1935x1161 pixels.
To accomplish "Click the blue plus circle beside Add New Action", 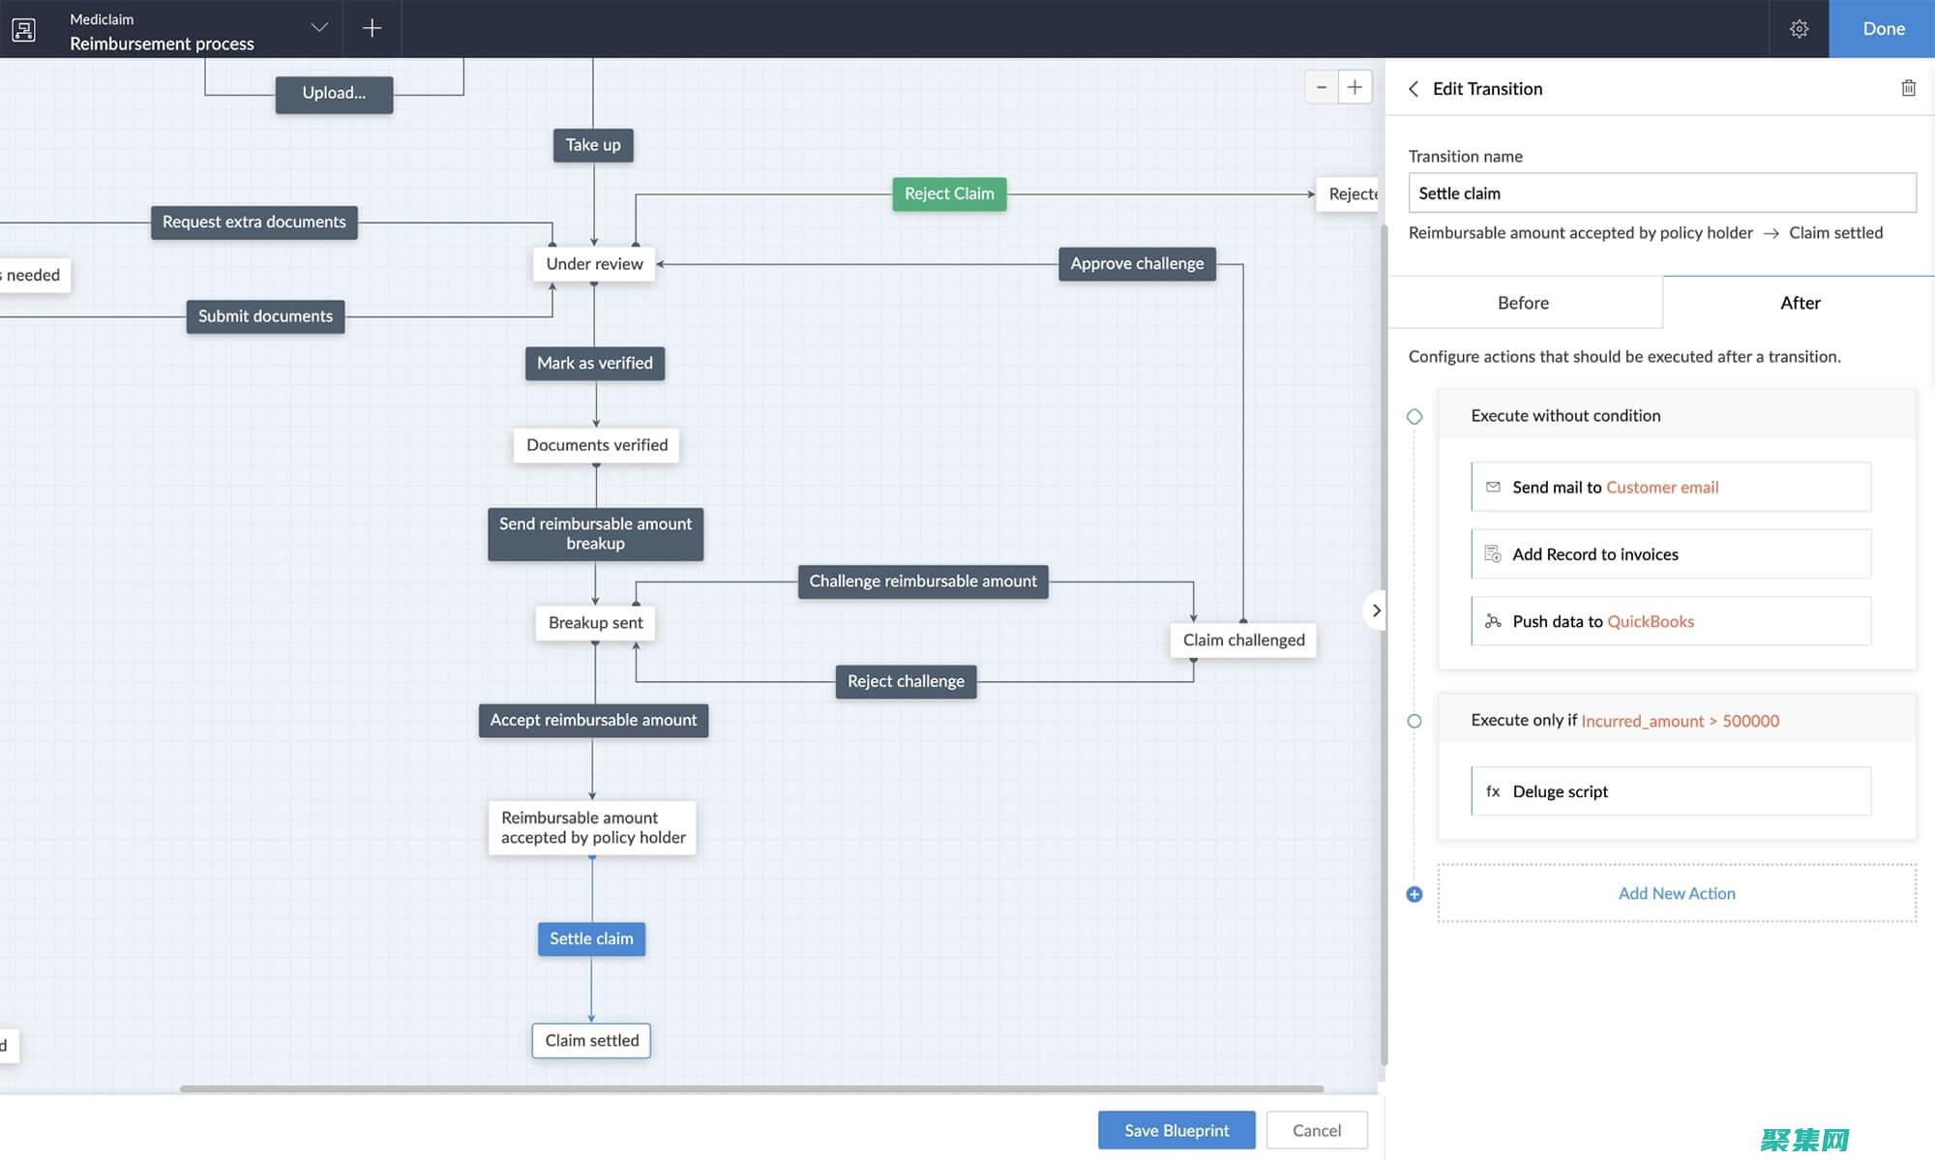I will [x=1414, y=894].
